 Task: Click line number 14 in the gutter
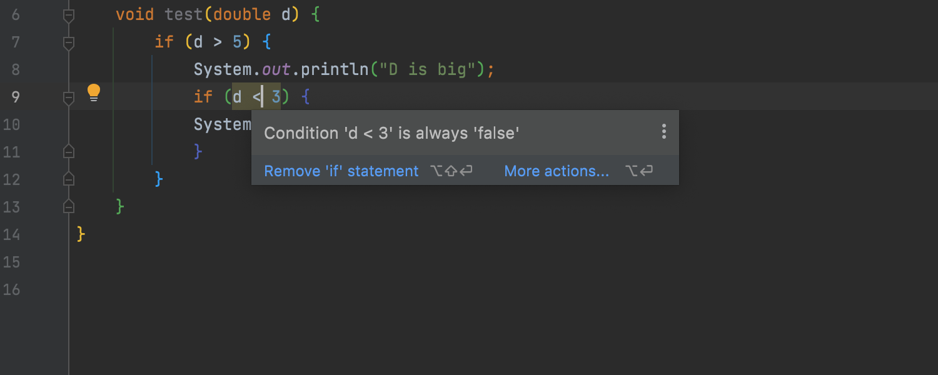(x=12, y=234)
